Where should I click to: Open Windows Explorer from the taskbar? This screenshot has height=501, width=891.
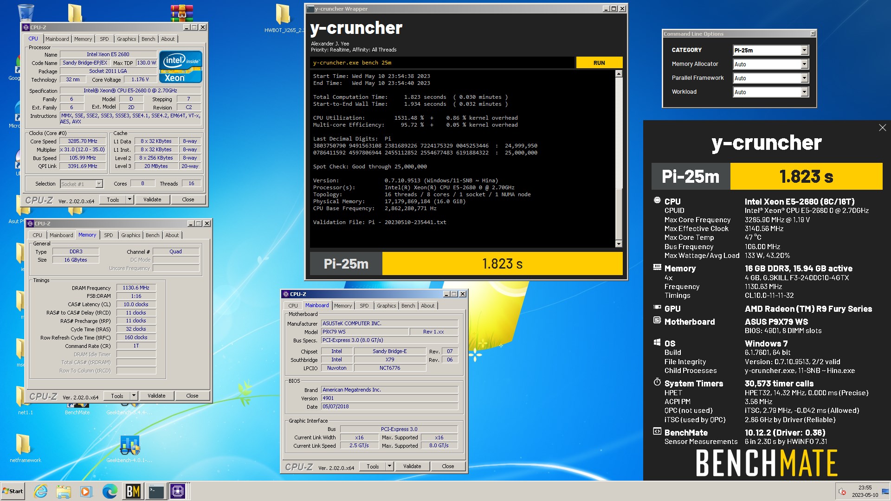(64, 491)
